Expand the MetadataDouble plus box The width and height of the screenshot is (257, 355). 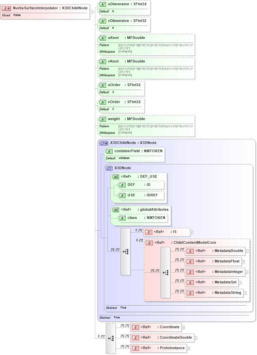click(247, 251)
